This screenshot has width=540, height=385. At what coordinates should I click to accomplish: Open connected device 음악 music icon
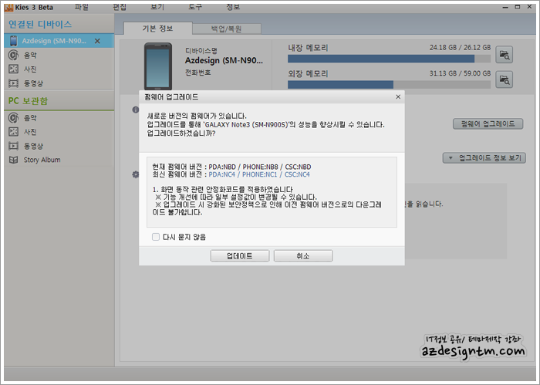pos(13,55)
